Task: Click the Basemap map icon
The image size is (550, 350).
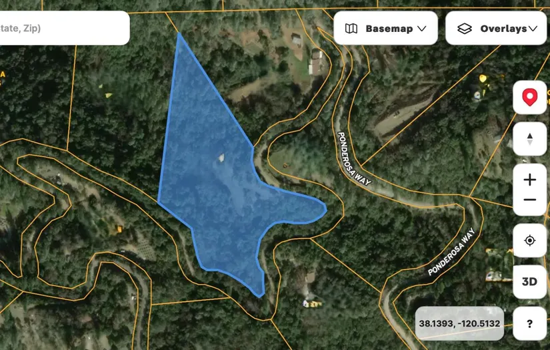Action: point(351,29)
